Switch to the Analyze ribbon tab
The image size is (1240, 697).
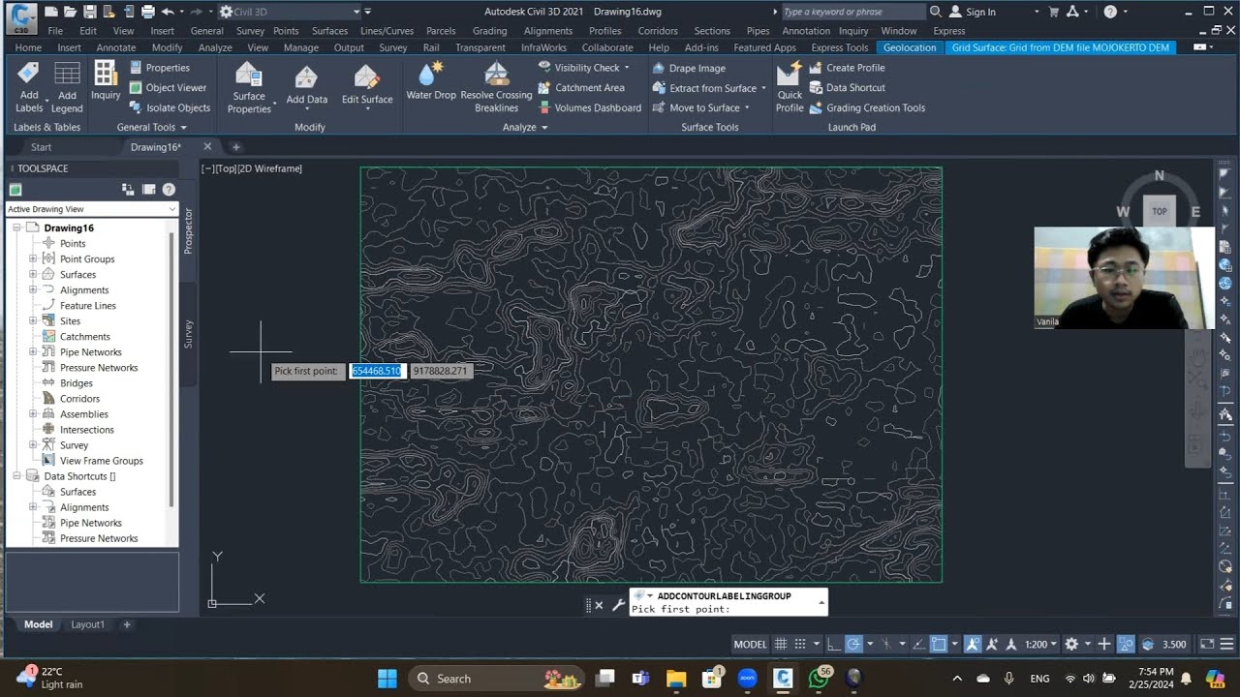click(x=215, y=47)
